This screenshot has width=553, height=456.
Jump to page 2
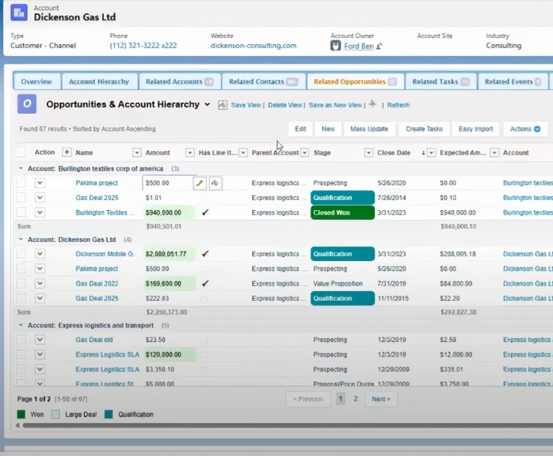355,399
